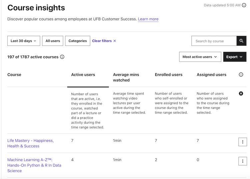Viewport: 250px width, 179px height.
Task: Dismiss column descriptions with X icon
Action: 241,93
